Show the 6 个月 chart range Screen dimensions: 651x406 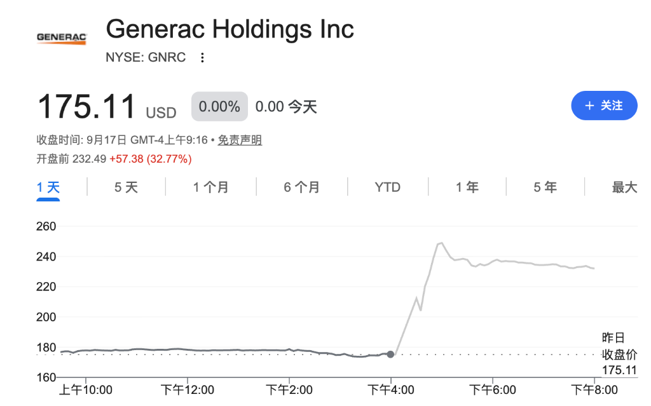pyautogui.click(x=301, y=187)
